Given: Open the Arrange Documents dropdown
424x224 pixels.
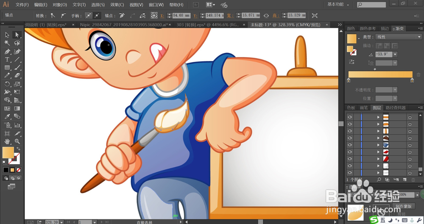Looking at the screenshot, I should pos(211,5).
